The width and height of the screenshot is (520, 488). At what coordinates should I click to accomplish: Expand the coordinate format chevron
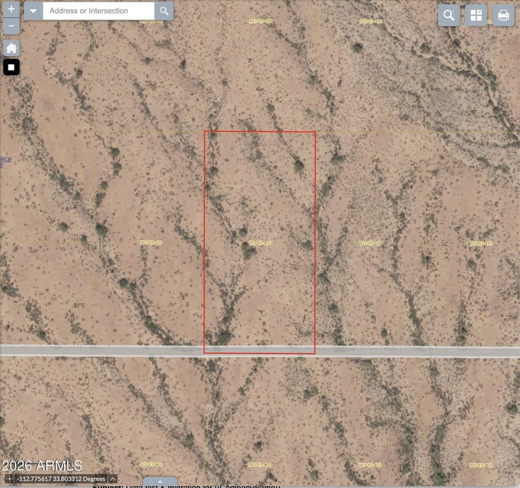[x=112, y=479]
